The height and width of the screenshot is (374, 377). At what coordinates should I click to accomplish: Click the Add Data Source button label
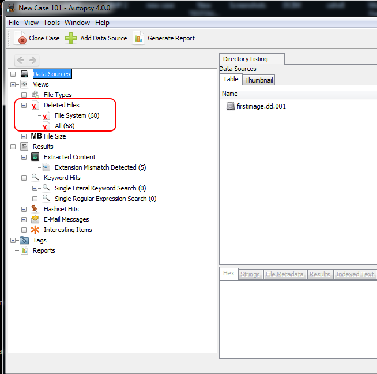pos(104,38)
